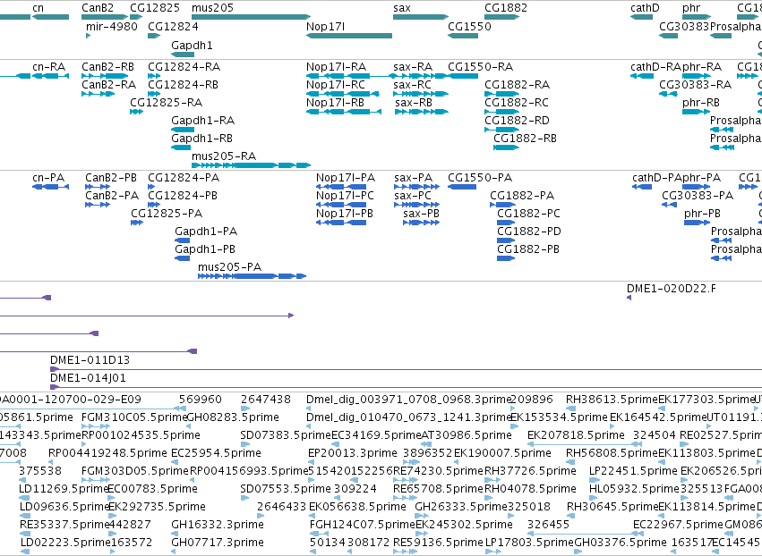Viewport: 762px width, 556px height.
Task: Click protein Gapdh1-PB label
Action: pos(205,249)
